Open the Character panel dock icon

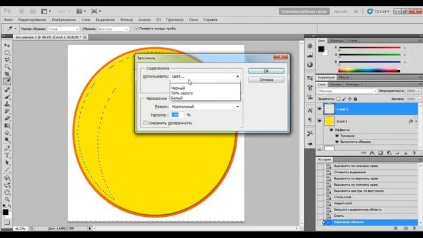click(310, 110)
